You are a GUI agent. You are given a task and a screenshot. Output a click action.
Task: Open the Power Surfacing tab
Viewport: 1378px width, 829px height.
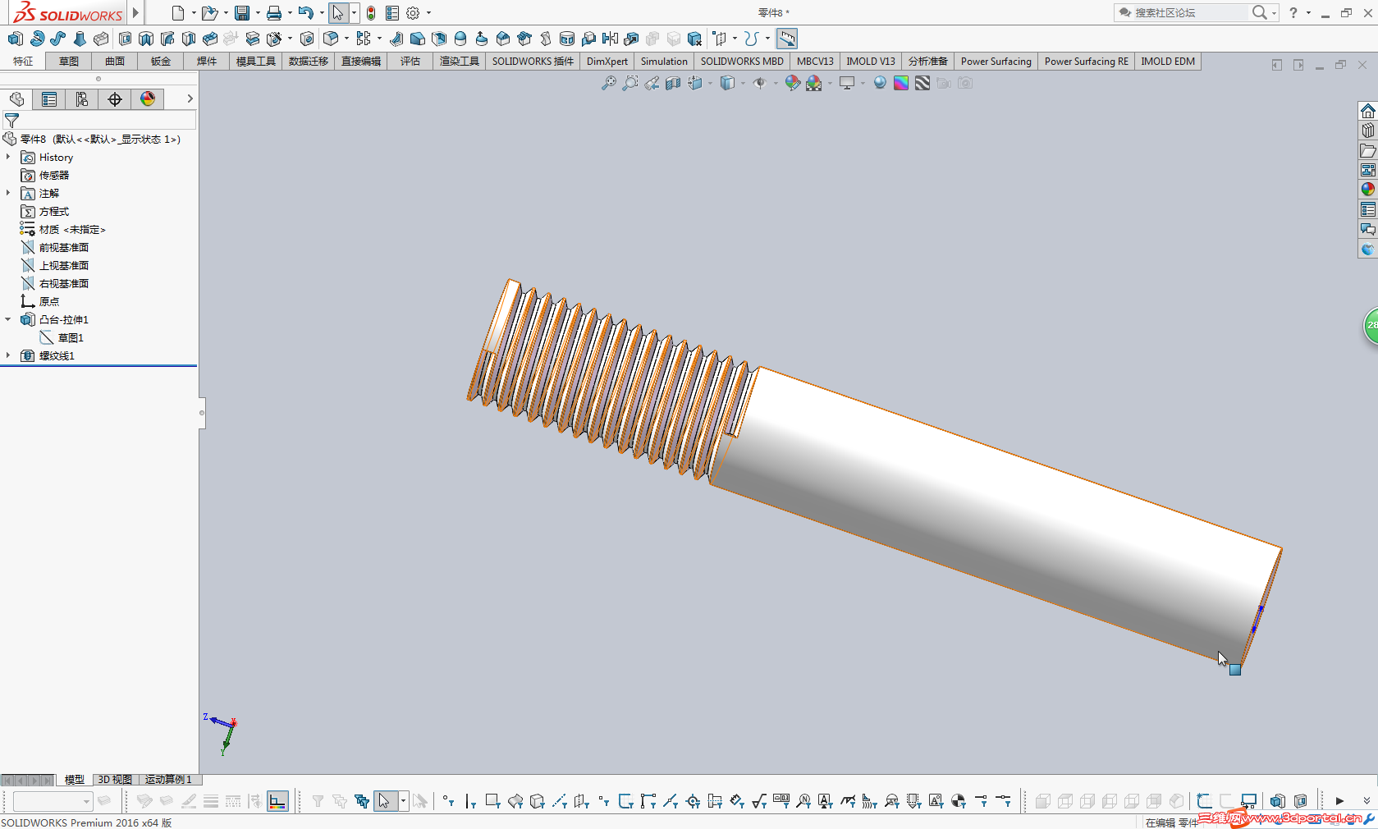pos(996,62)
